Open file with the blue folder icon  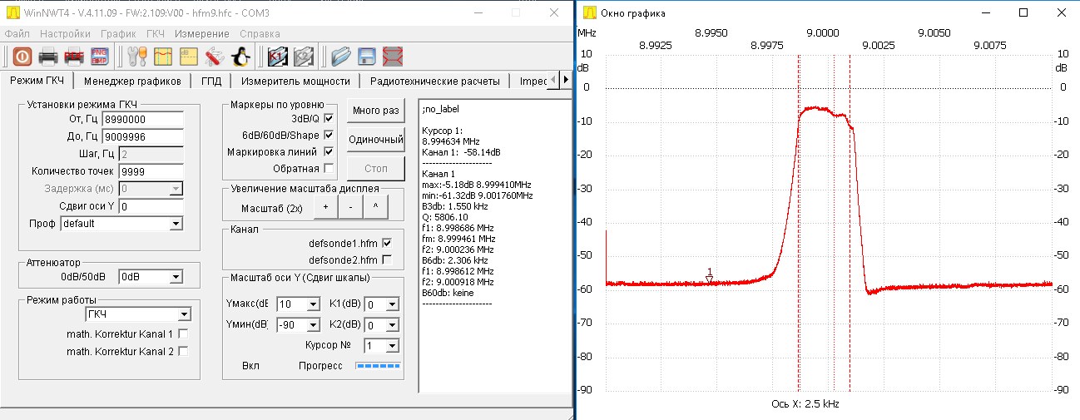[x=340, y=57]
